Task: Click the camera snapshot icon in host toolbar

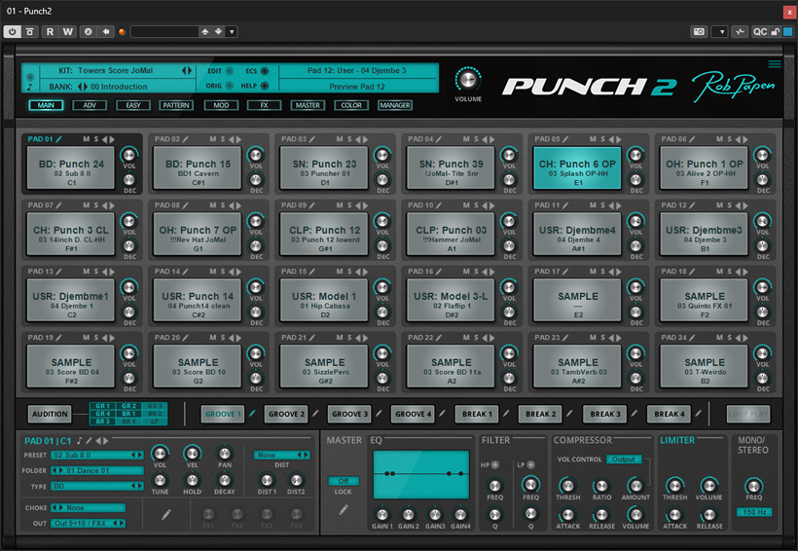Action: [699, 31]
